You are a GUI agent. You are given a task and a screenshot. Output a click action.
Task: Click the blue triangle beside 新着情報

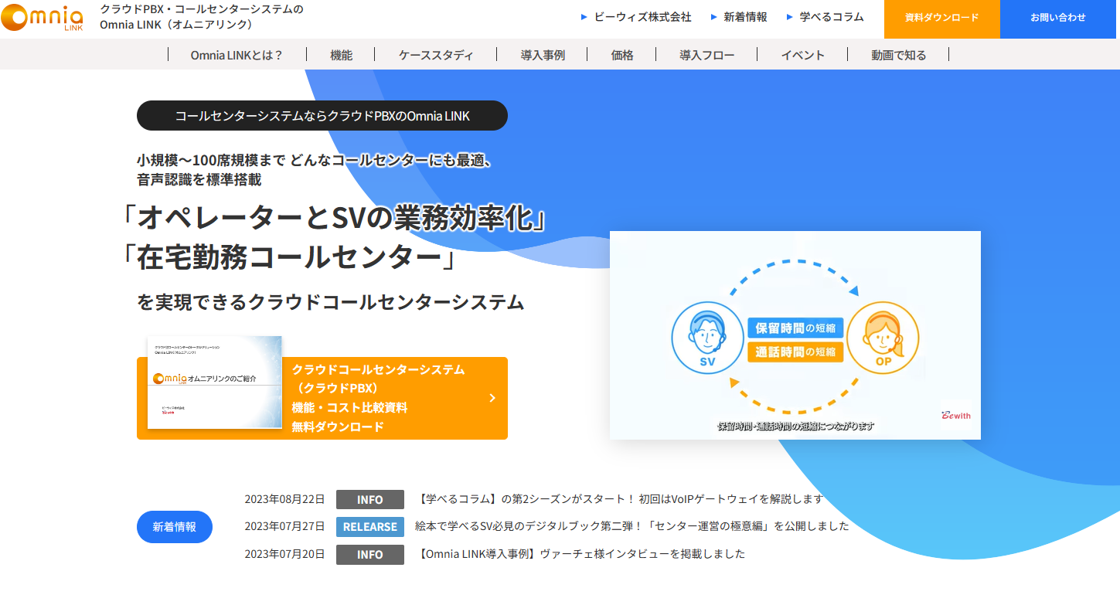pos(713,17)
